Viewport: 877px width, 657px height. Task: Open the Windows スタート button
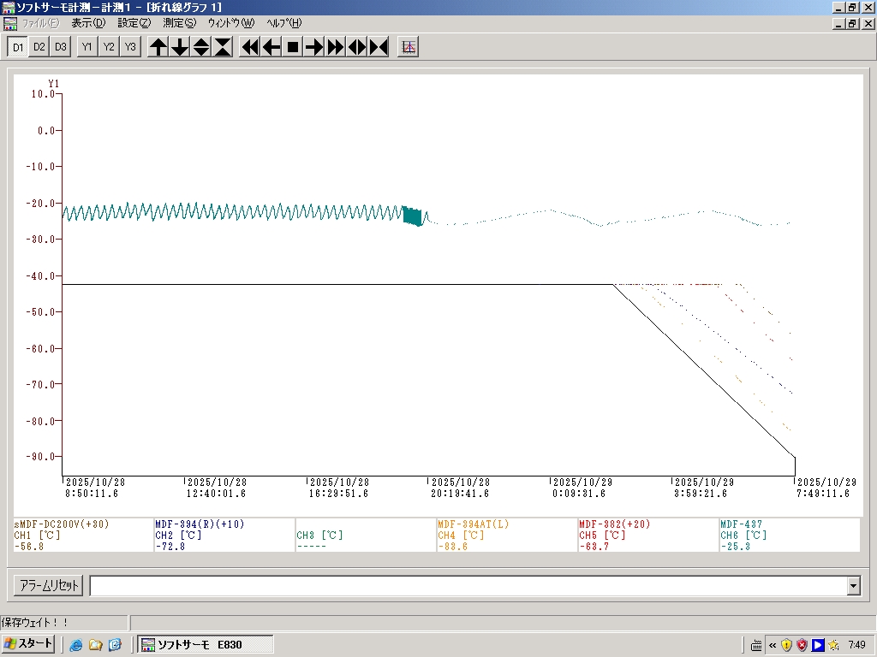click(28, 644)
